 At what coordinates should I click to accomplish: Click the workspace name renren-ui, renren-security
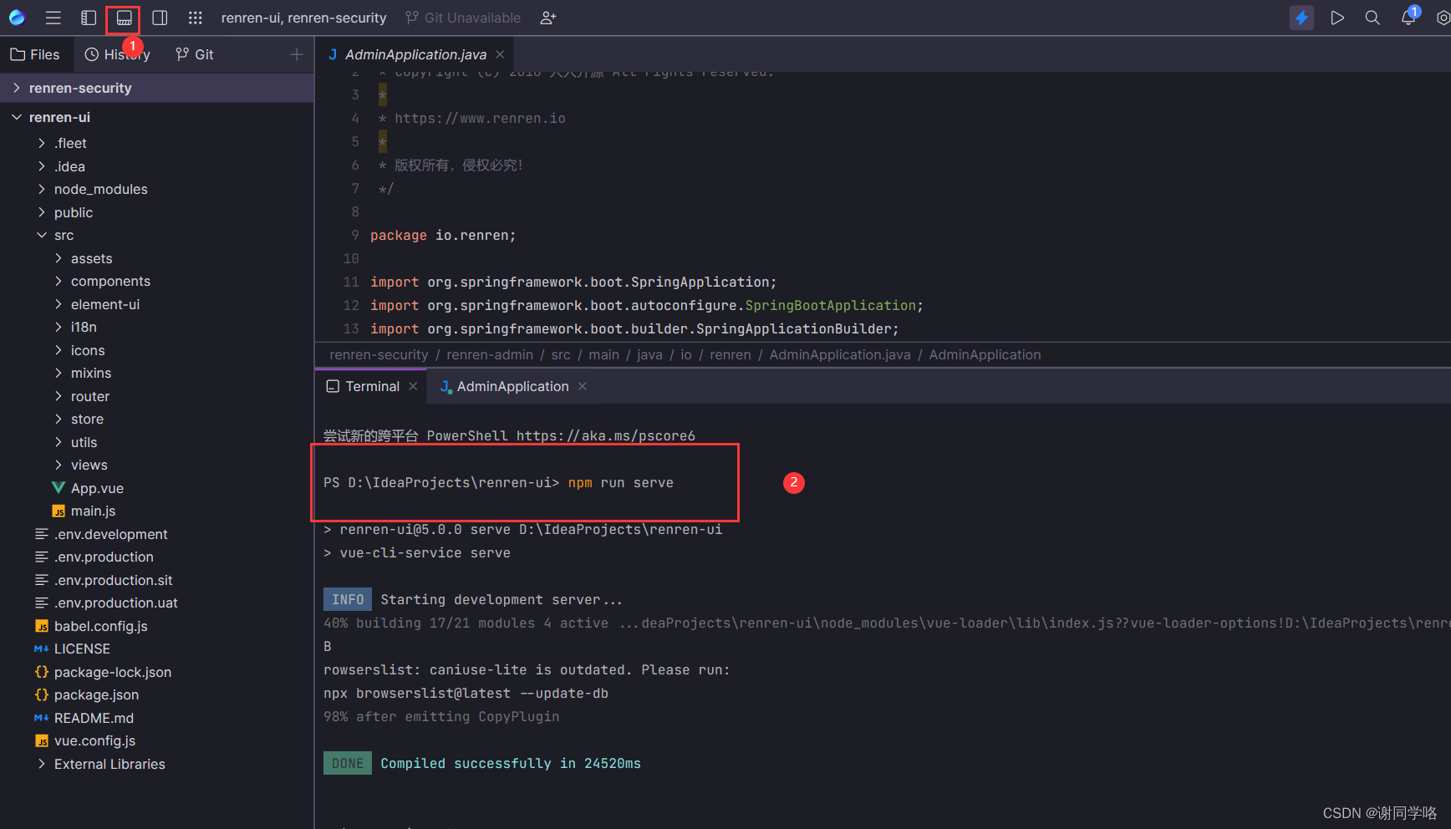click(303, 18)
